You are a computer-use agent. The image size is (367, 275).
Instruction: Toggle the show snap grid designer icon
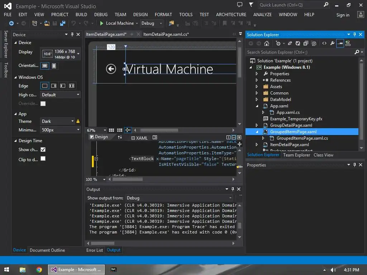(111, 130)
